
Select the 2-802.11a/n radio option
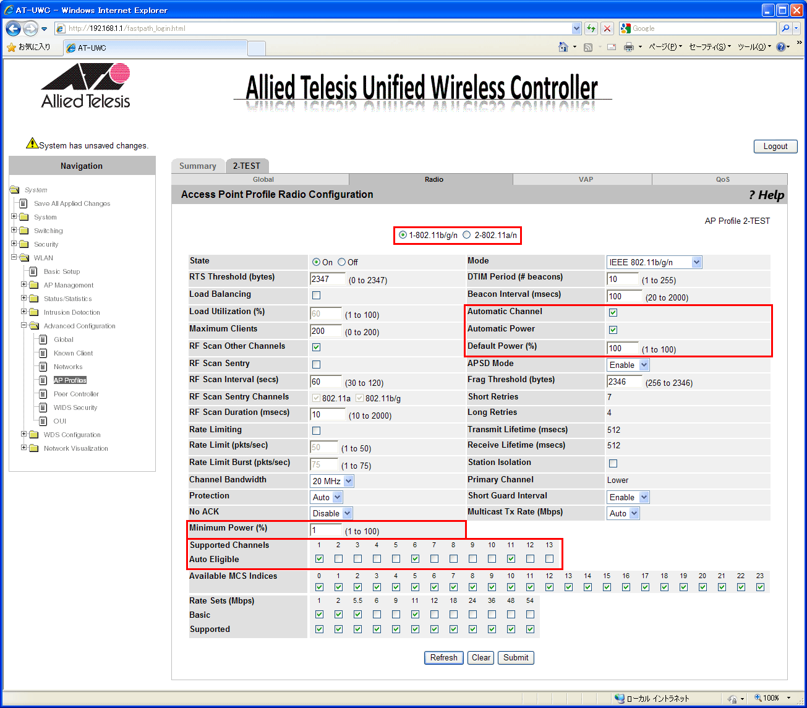(467, 235)
